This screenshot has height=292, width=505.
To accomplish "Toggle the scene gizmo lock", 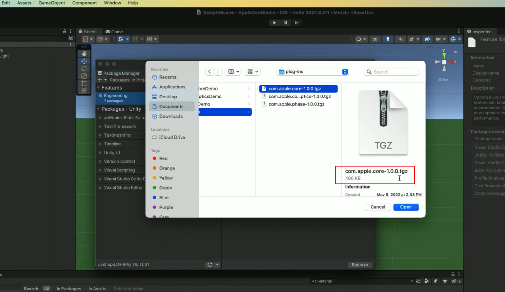I will (455, 51).
